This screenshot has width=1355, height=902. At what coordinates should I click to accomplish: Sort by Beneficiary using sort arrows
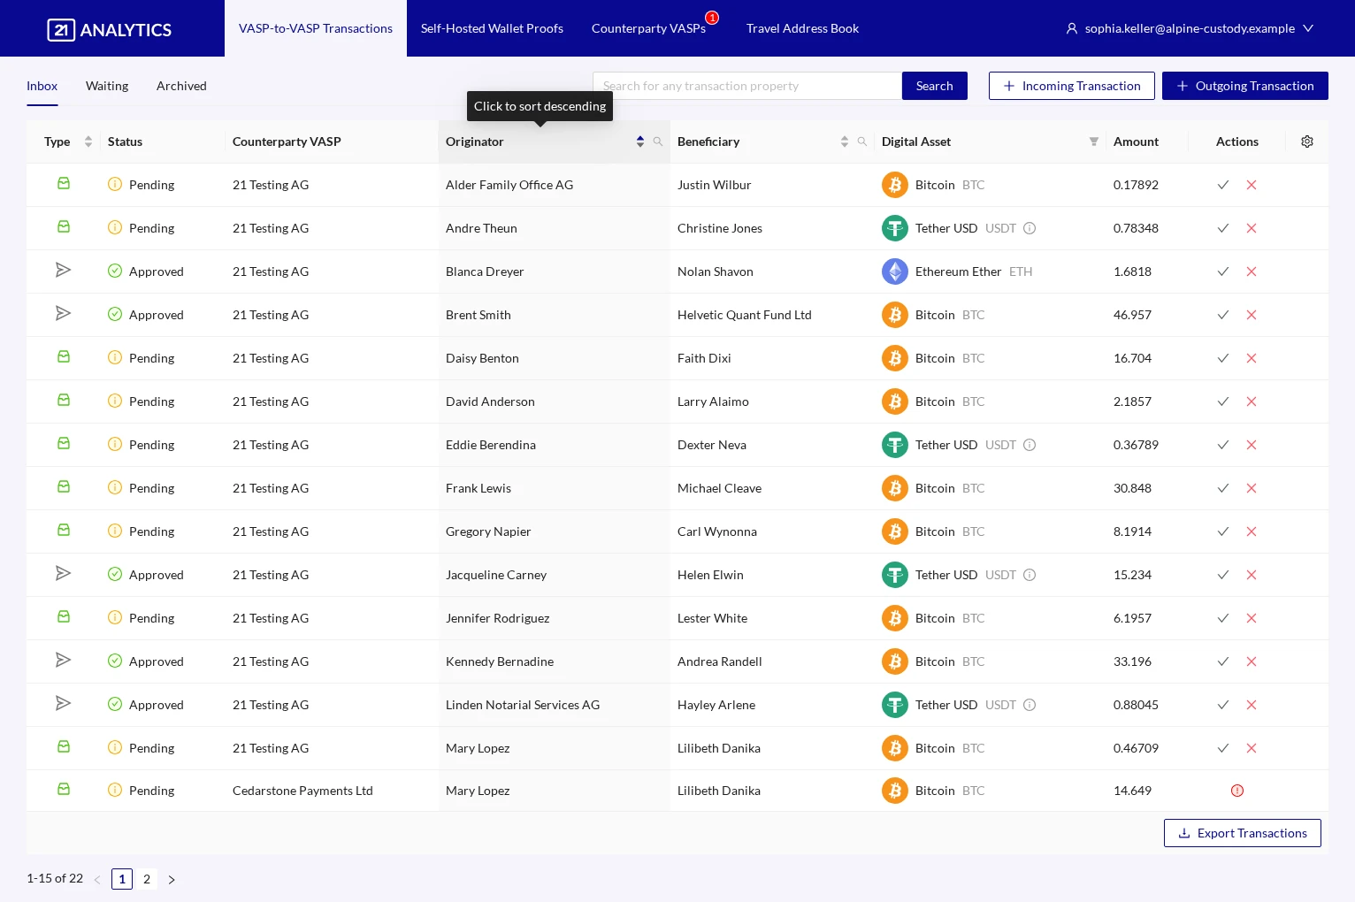coord(845,141)
